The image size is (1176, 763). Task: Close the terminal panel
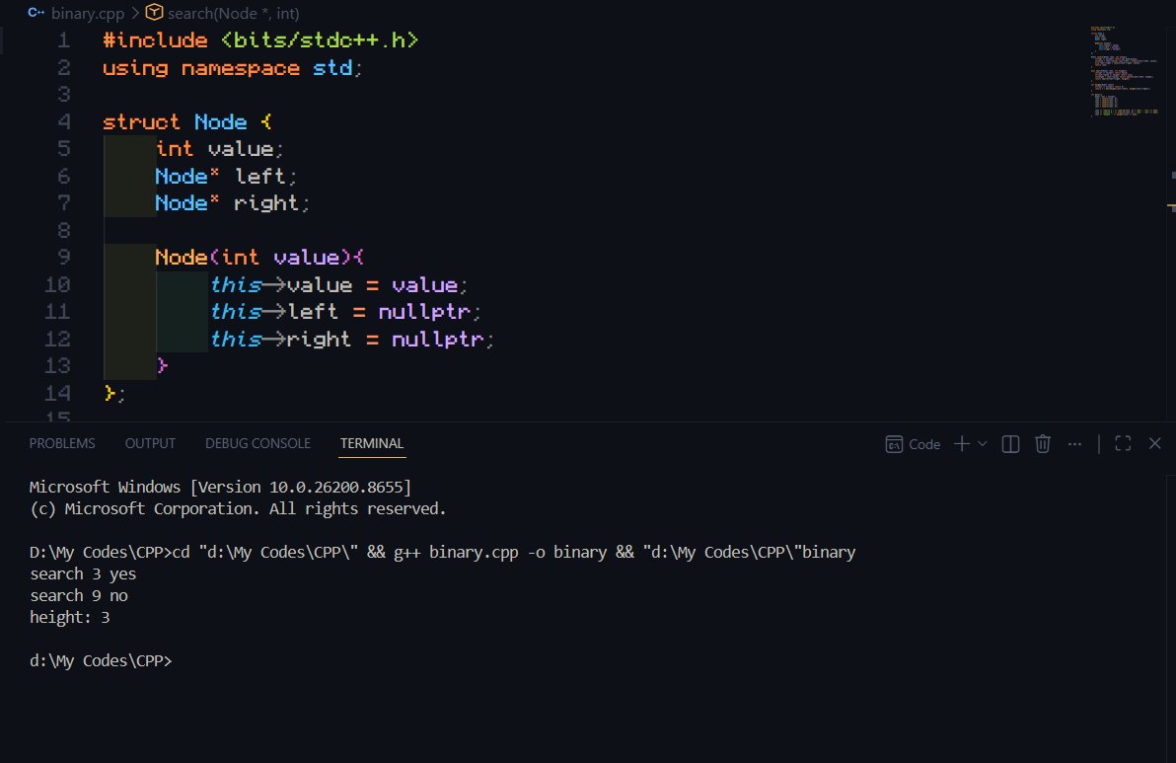tap(1155, 444)
